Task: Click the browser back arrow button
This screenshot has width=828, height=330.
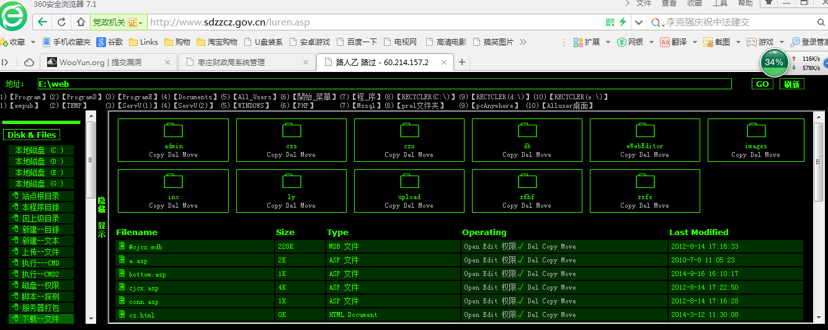Action: point(42,22)
